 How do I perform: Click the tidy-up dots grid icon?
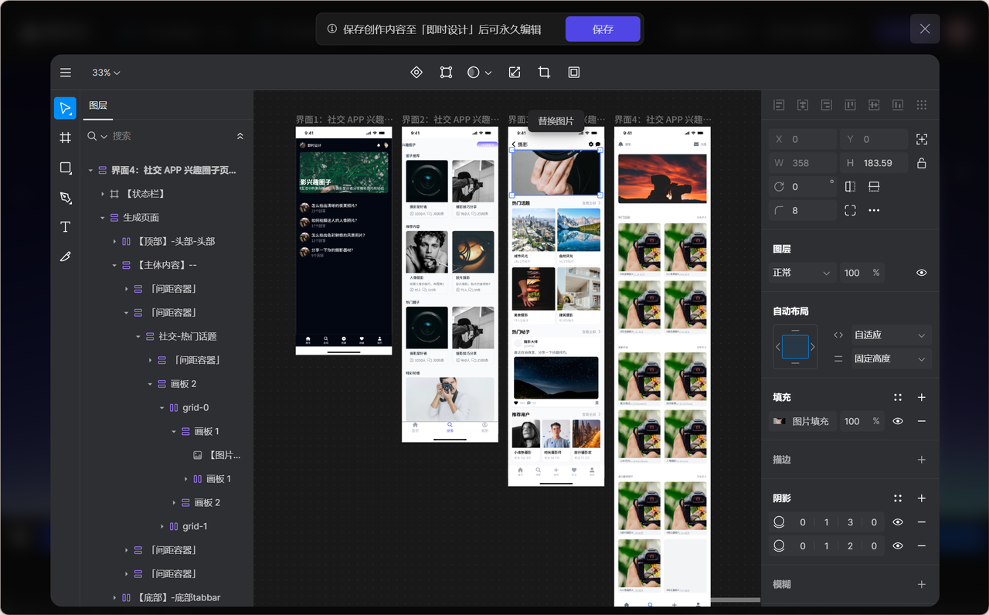pyautogui.click(x=921, y=105)
